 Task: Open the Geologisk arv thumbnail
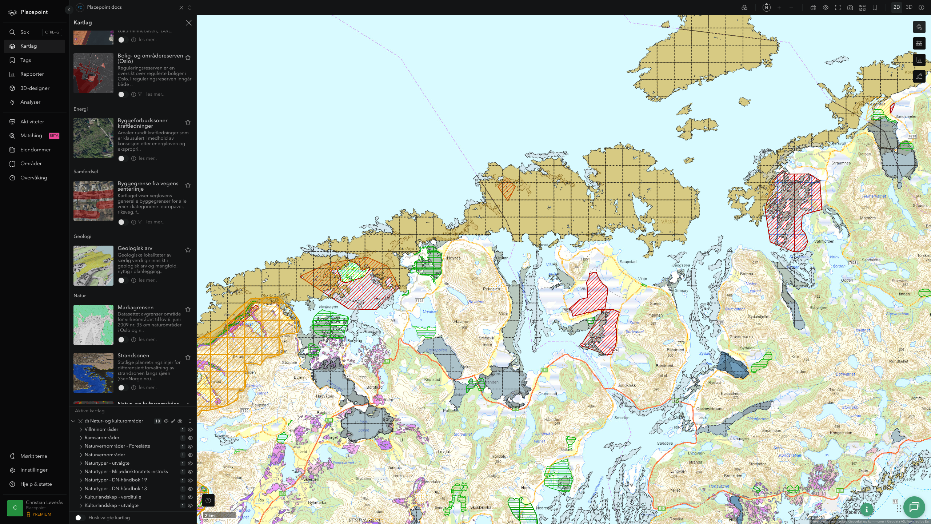pos(93,266)
